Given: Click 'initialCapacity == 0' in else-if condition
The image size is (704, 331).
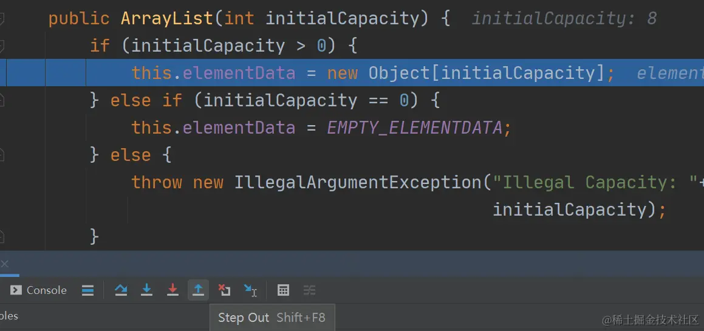Looking at the screenshot, I should click(x=306, y=100).
